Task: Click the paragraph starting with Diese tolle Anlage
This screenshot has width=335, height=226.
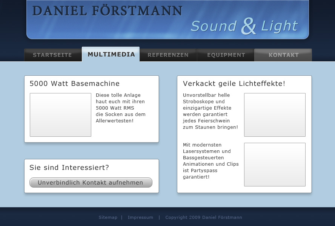Action: coord(120,108)
